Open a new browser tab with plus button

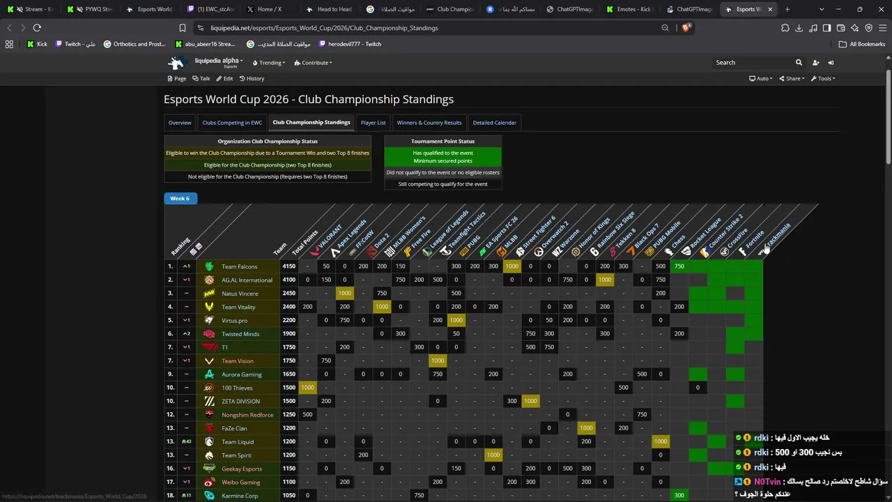click(x=787, y=9)
